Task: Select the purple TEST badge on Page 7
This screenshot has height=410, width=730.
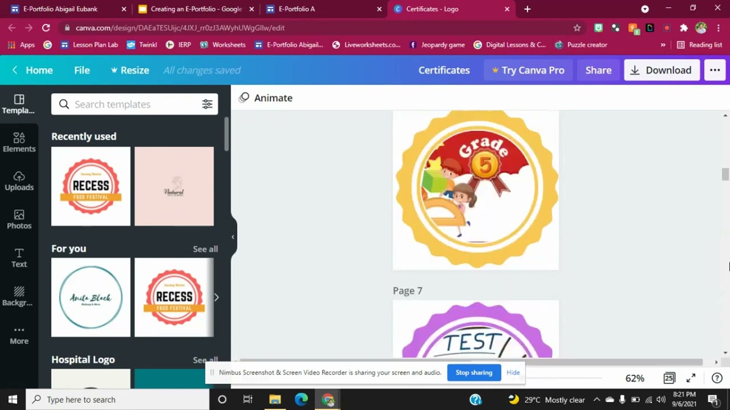Action: click(476, 329)
